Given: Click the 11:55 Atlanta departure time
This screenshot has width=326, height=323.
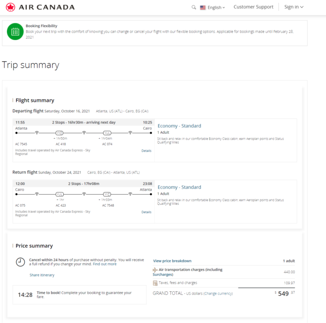Looking at the screenshot, I should (x=20, y=123).
